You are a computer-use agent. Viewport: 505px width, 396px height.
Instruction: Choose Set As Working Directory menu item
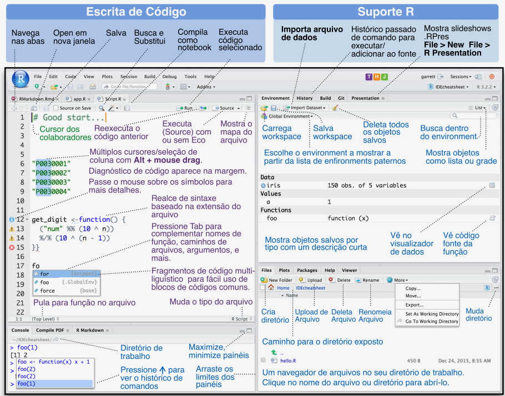tap(431, 313)
